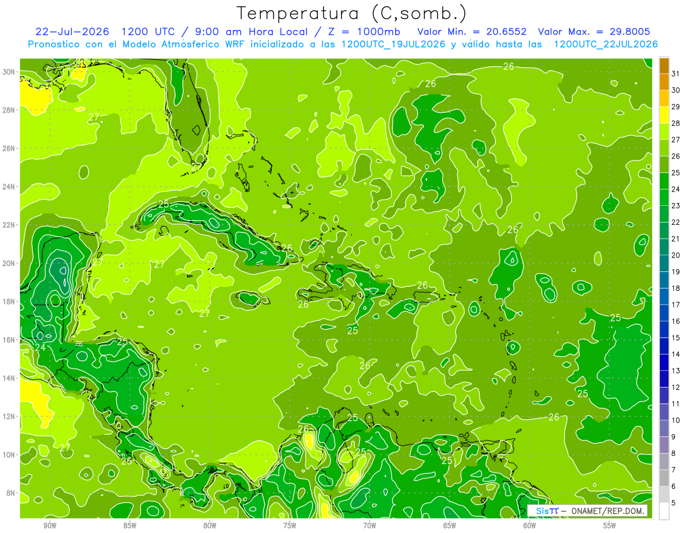691x533 pixels.
Task: Click the white swatch below 5 on color scale
Action: pyautogui.click(x=665, y=511)
